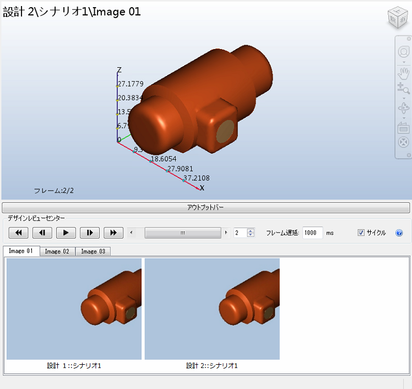Expand the SteeringWheel dropdown arrow
The width and height of the screenshot is (412, 389).
pos(404,62)
